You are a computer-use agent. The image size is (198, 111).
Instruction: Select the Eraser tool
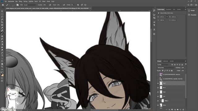[2, 42]
